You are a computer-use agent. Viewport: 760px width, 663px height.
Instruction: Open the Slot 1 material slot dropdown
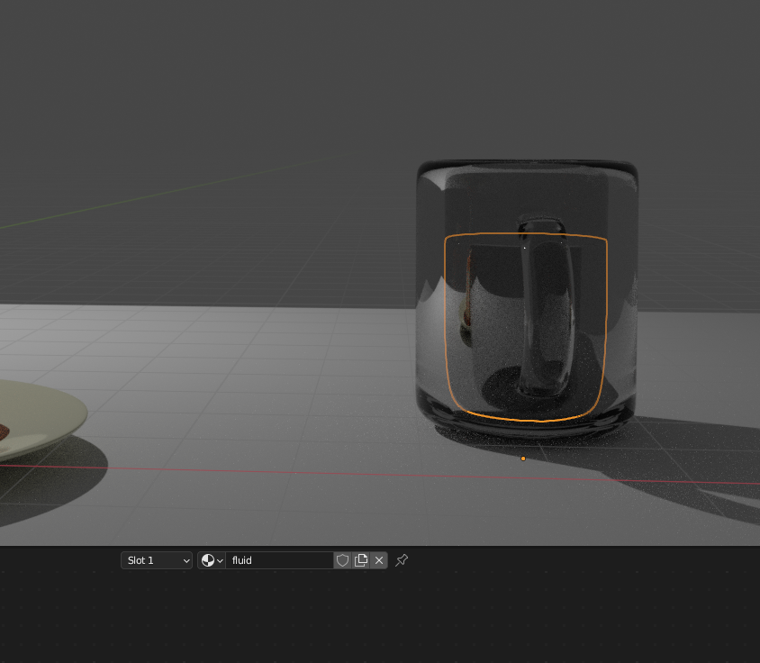coord(156,560)
